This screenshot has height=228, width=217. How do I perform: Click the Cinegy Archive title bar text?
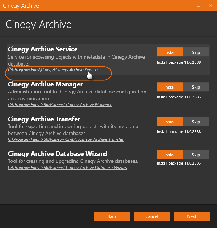(21, 6)
